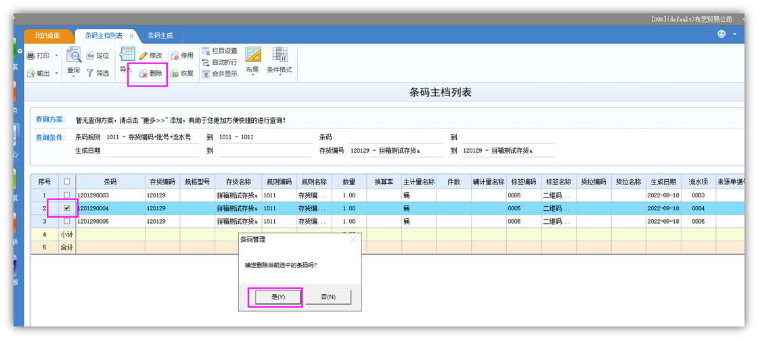Close the 条码主档列表 tab

(131, 37)
